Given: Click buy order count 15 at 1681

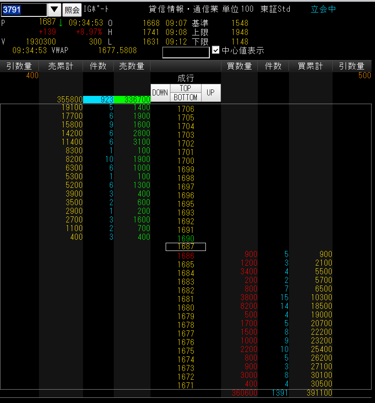Looking at the screenshot, I should tap(285, 297).
